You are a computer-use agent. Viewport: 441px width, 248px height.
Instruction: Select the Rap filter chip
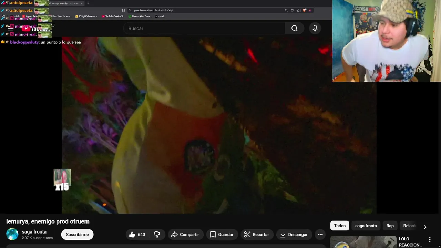[390, 226]
